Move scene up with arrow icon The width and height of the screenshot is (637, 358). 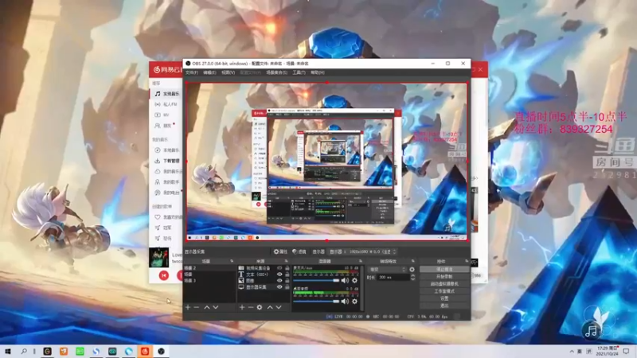(x=207, y=307)
